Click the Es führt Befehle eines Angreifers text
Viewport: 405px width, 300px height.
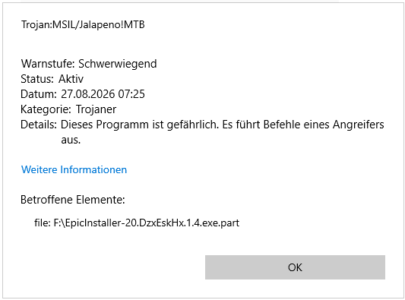303,125
